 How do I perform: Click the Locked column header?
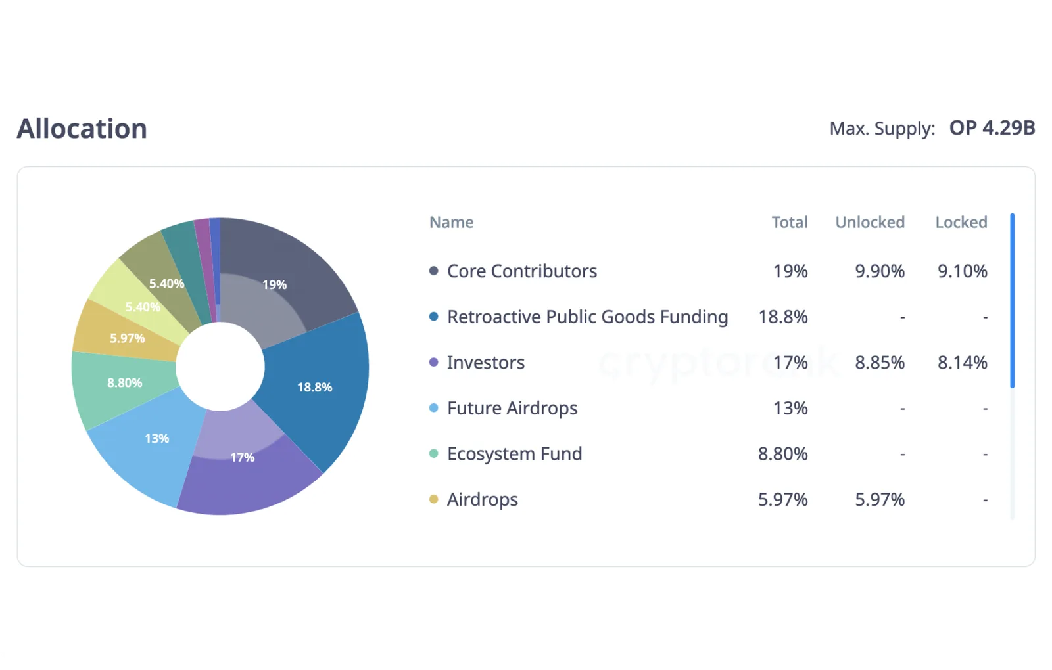961,222
